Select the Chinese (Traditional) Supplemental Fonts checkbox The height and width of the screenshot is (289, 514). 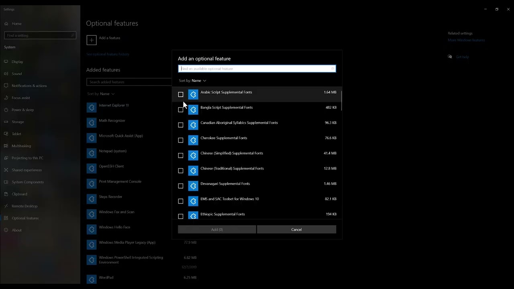coord(181,171)
